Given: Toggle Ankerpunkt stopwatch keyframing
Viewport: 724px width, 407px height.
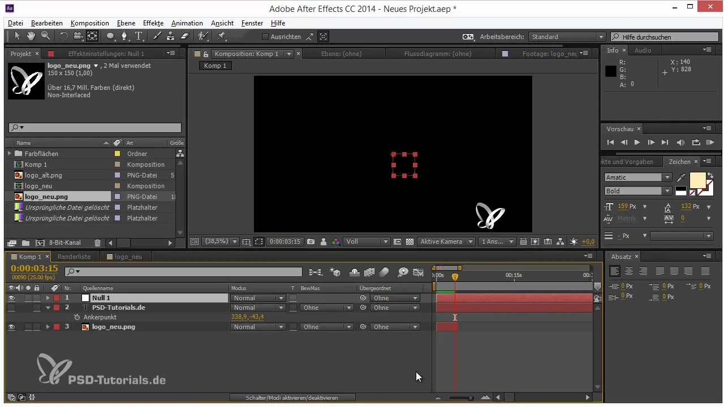Looking at the screenshot, I should (x=77, y=317).
